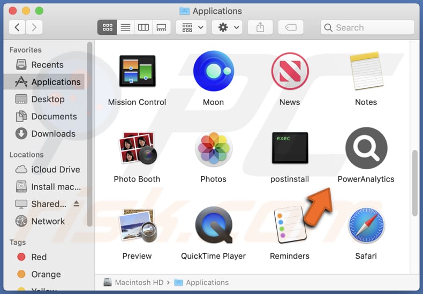The image size is (423, 294).
Task: Select the News app icon
Action: tap(290, 71)
